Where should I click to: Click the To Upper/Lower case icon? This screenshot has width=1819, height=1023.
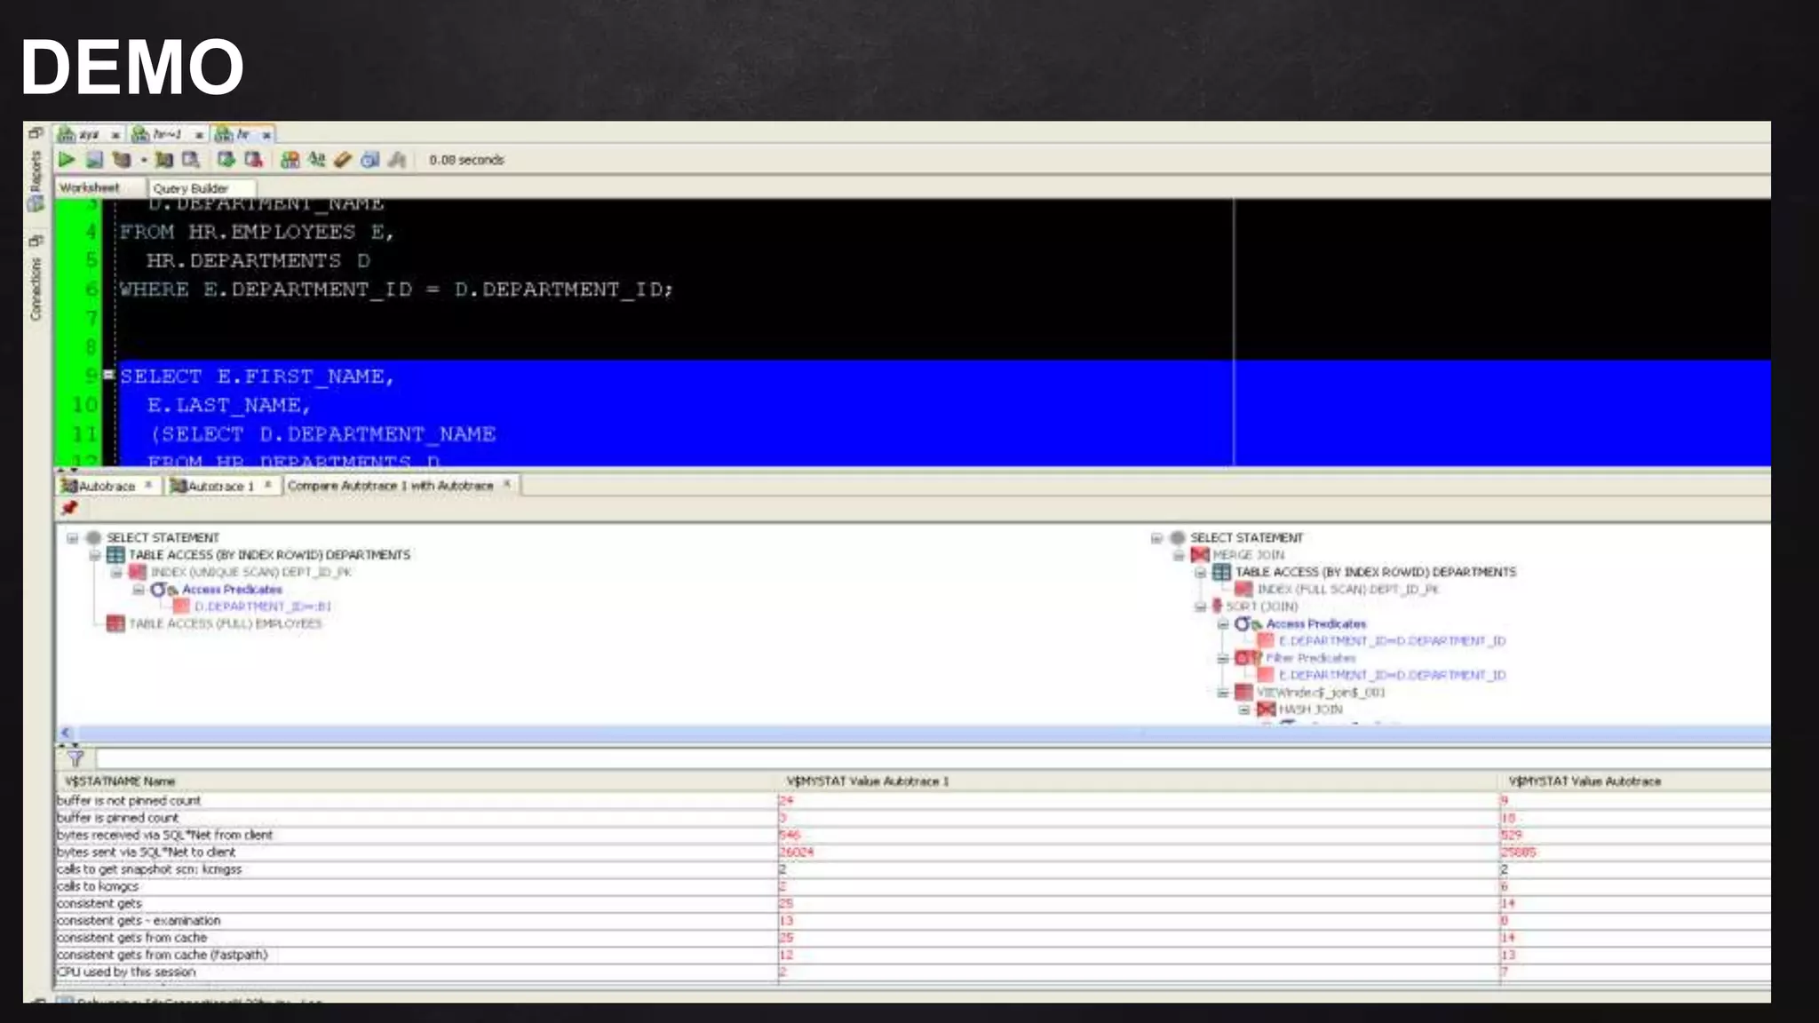point(317,160)
